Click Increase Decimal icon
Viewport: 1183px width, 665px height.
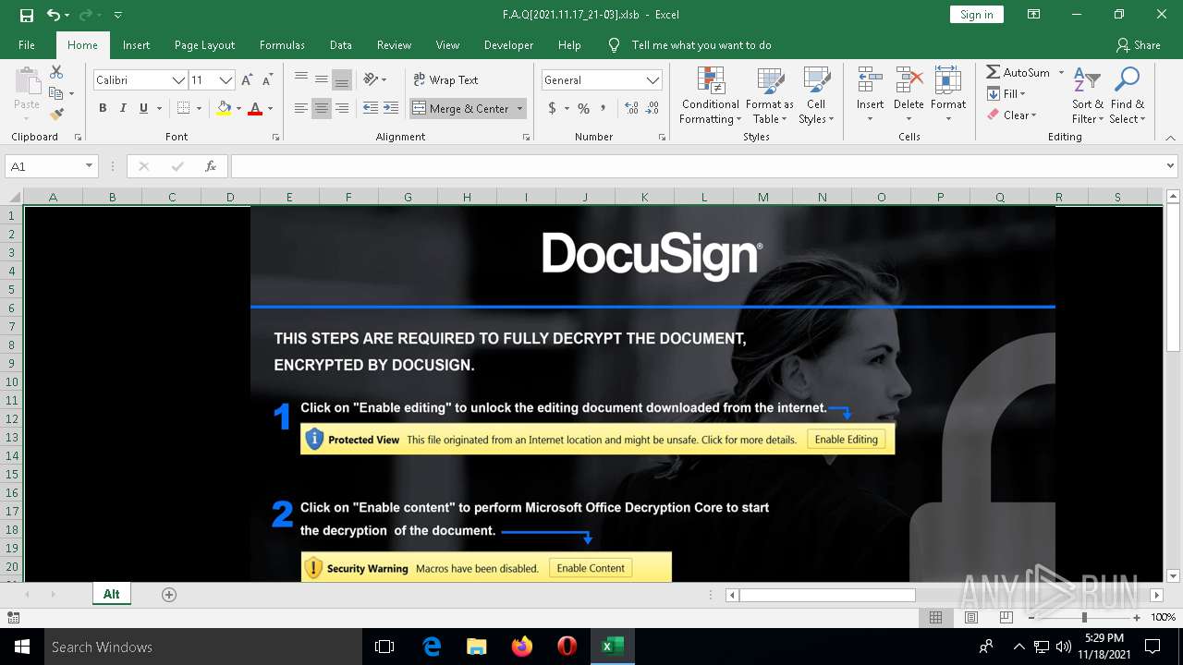click(x=632, y=108)
